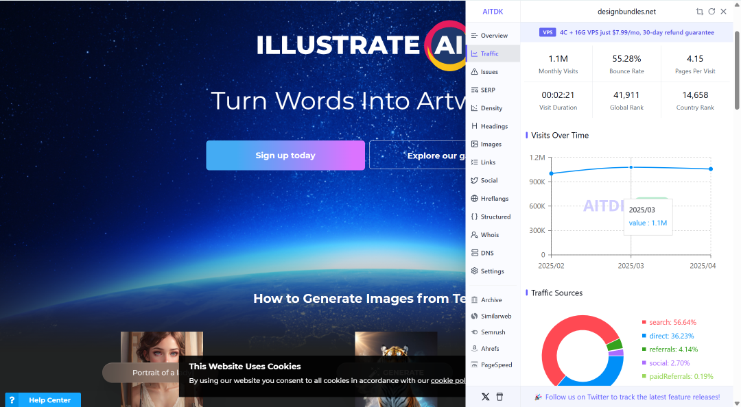741x407 pixels.
Task: Select the Headings menu label
Action: click(x=494, y=127)
